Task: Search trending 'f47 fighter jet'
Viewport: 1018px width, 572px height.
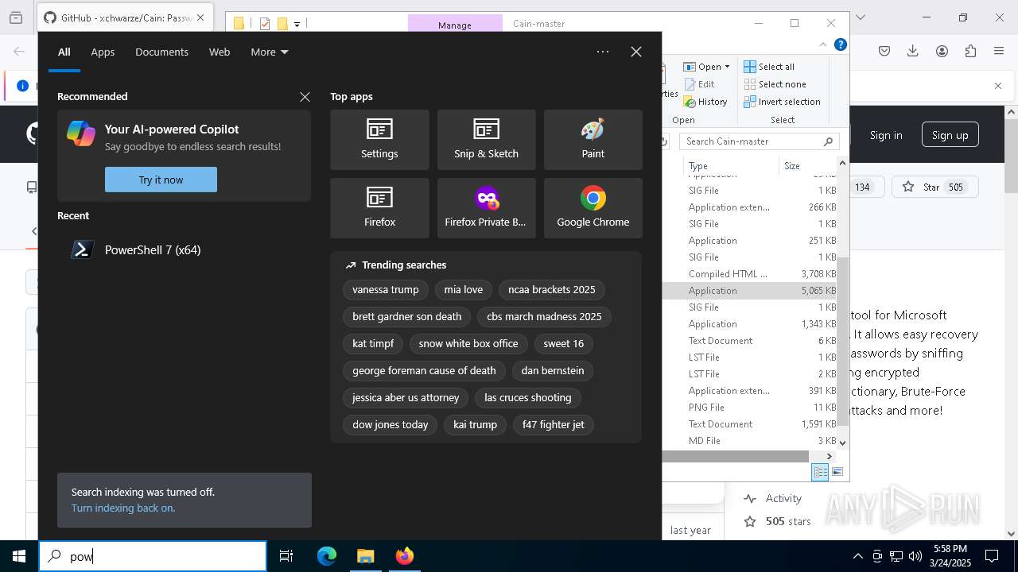Action: pos(554,424)
